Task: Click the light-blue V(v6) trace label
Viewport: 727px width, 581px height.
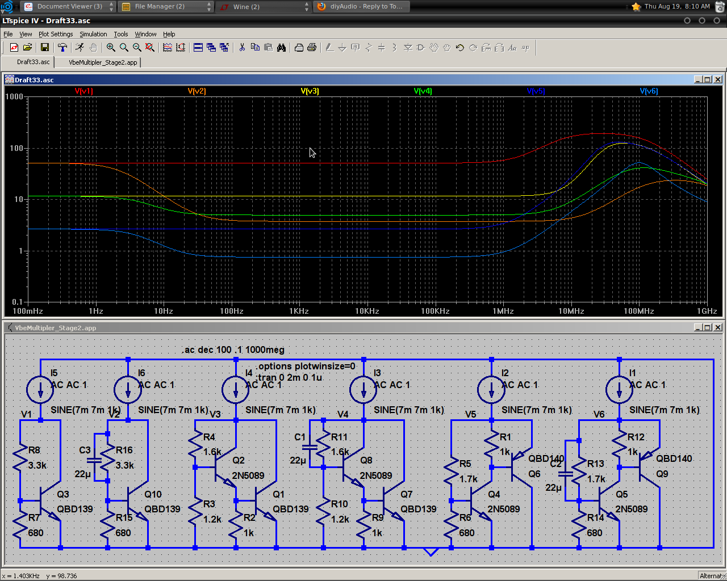Action: (649, 91)
